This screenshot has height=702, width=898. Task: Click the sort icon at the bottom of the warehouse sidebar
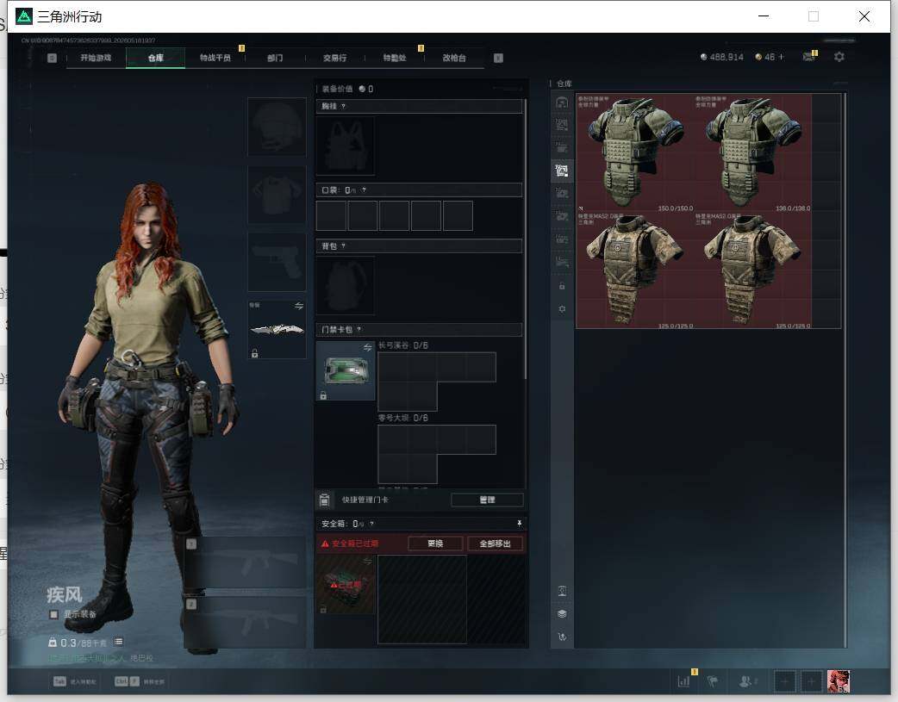tap(562, 637)
